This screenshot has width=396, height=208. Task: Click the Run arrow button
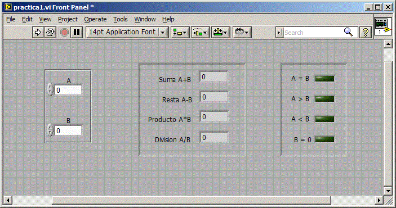pyautogui.click(x=38, y=32)
